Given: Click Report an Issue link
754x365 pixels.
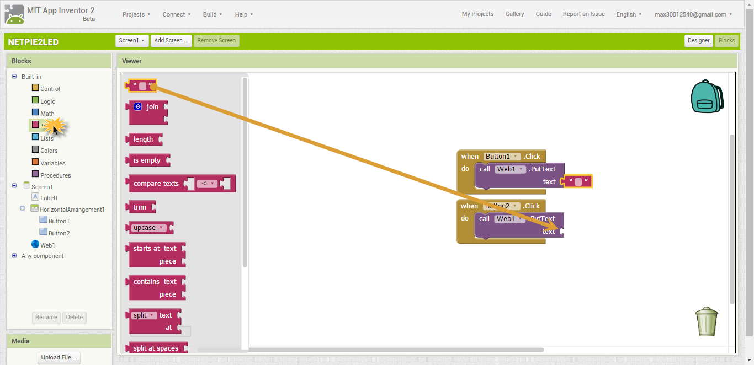Looking at the screenshot, I should 583,14.
